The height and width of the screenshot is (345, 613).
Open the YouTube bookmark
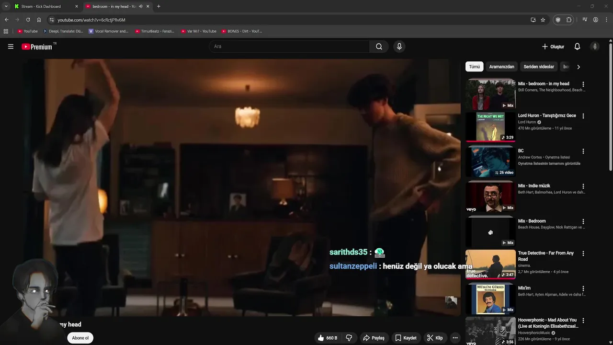tap(27, 31)
